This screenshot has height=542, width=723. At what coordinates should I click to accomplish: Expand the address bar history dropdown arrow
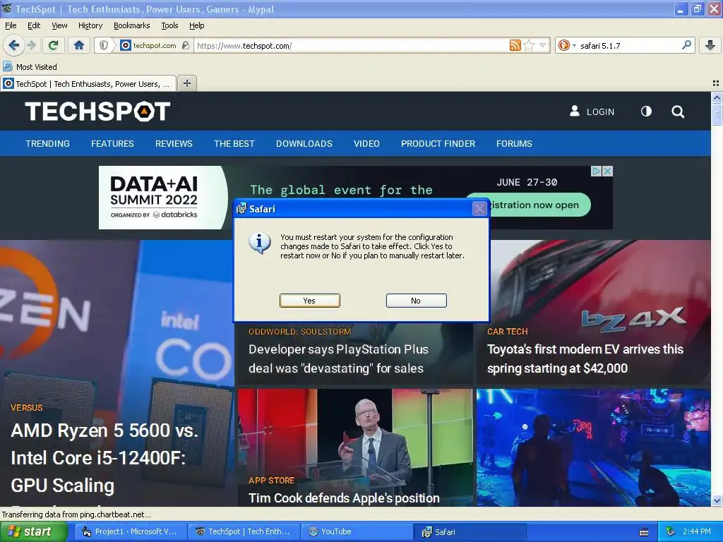[543, 45]
